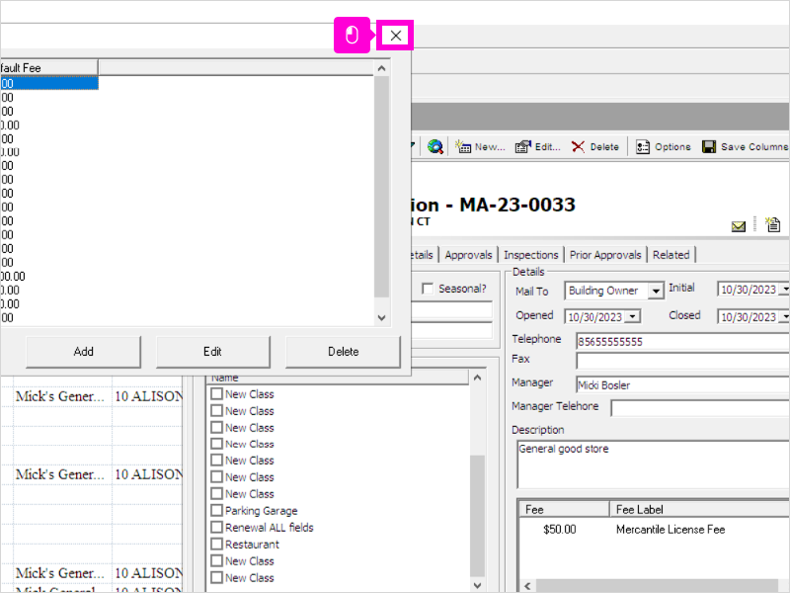
Task: Click the globe search icon in toolbar
Action: click(x=434, y=146)
